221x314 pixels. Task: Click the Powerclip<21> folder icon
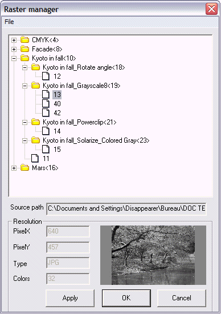pos(36,122)
